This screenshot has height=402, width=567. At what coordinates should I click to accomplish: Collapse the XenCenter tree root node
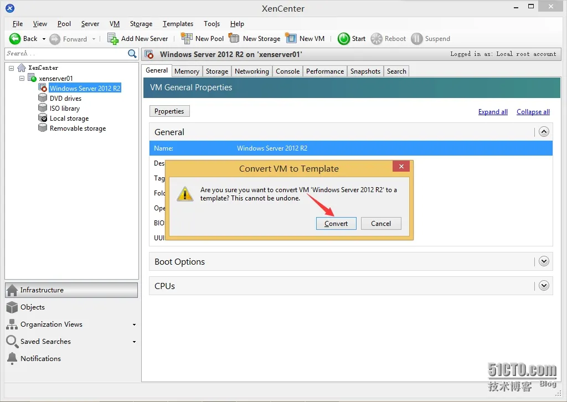click(12, 68)
